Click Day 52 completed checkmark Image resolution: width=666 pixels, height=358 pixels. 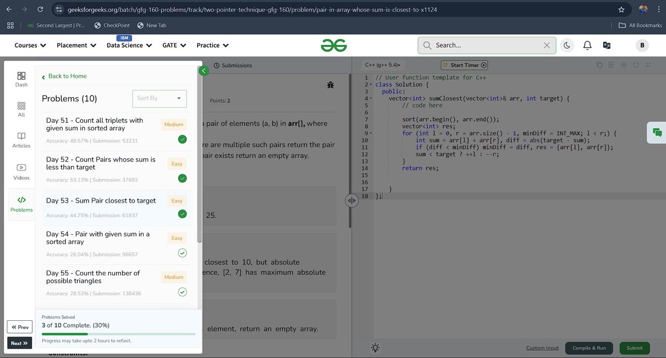182,178
